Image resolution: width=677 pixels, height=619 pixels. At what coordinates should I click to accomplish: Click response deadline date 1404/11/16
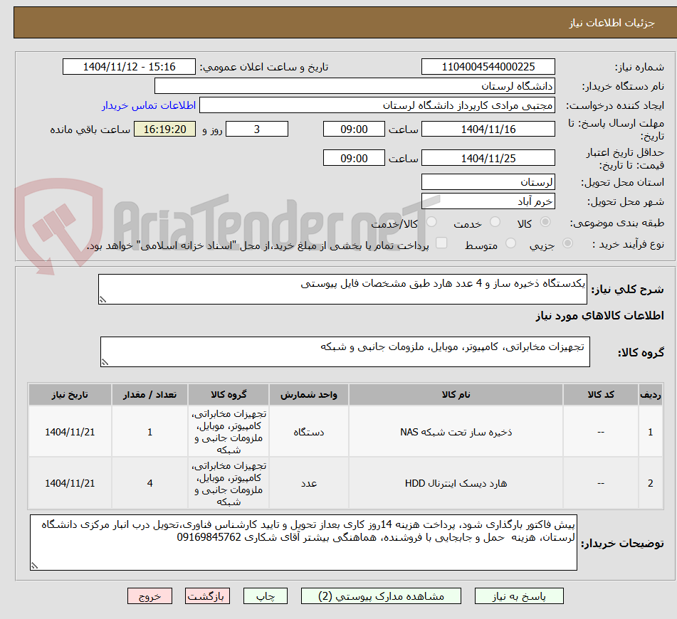(x=488, y=129)
